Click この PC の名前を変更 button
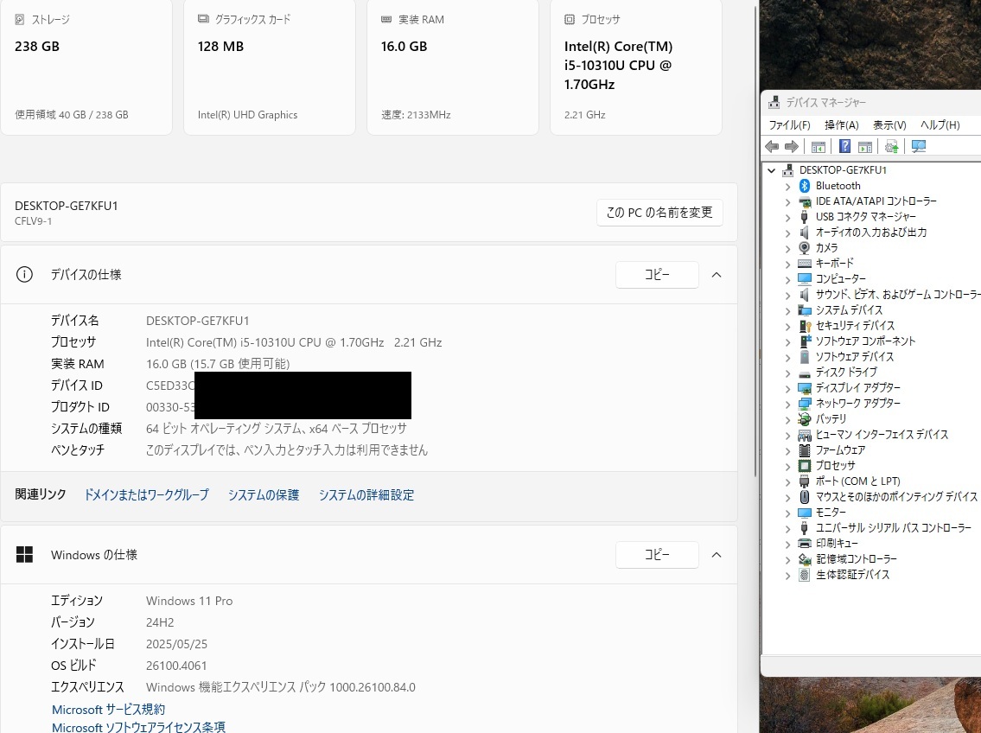 pos(659,213)
